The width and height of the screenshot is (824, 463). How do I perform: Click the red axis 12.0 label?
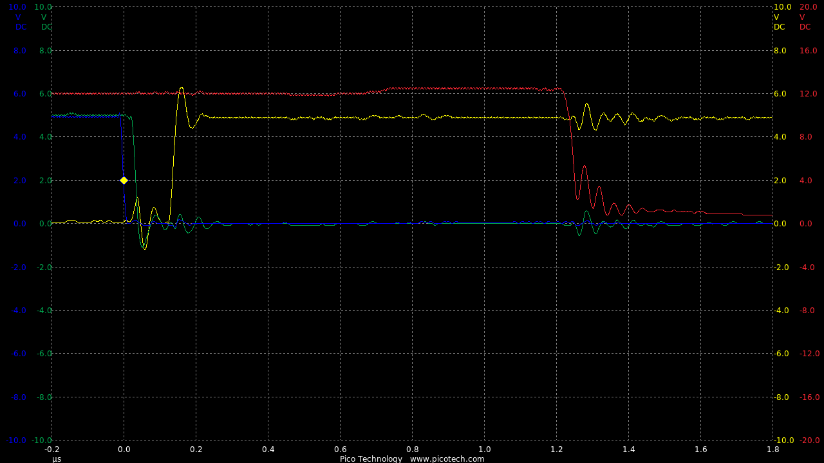808,94
